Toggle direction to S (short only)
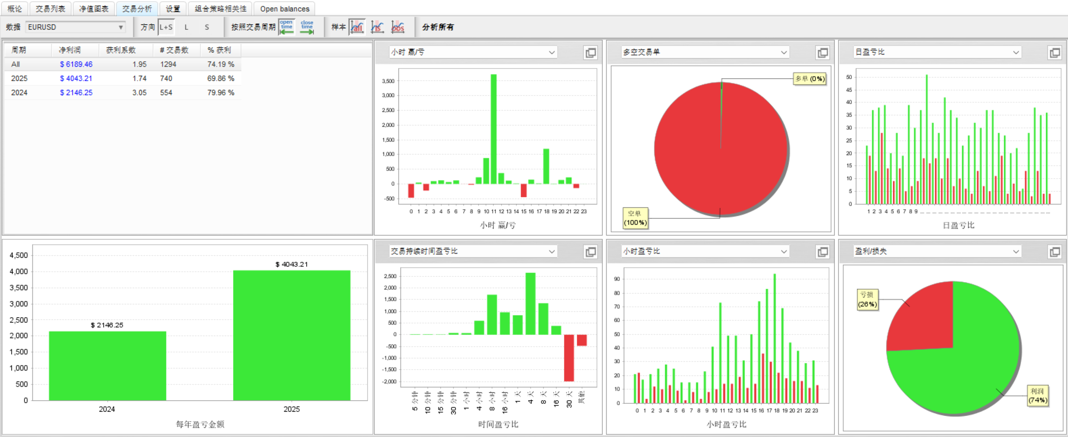 point(207,27)
